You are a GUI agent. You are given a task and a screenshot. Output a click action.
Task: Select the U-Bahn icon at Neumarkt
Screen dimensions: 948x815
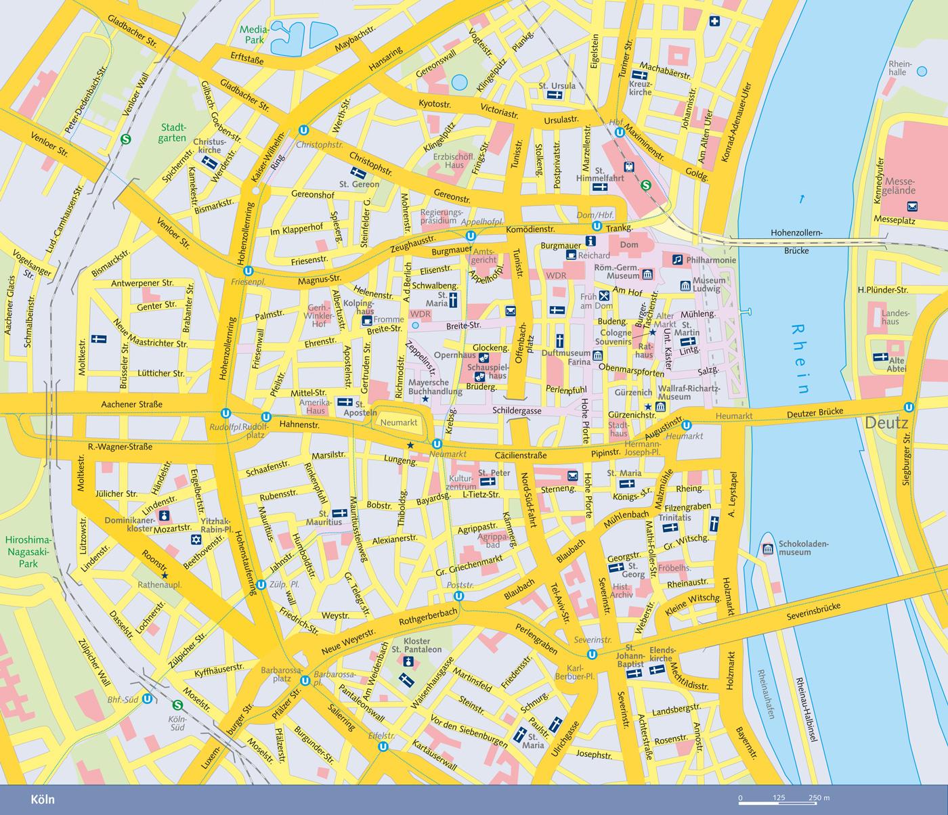pos(437,443)
